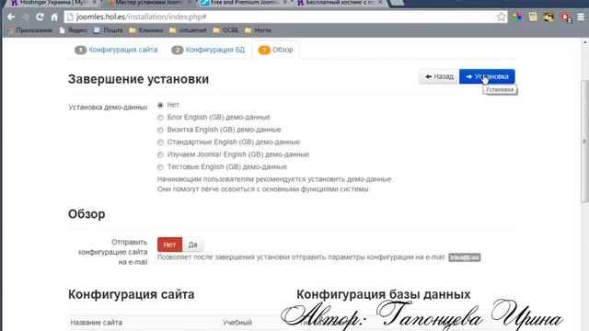Image resolution: width=589 pixels, height=331 pixels.
Task: Open the Яндекс bookmark
Action: tap(74, 30)
